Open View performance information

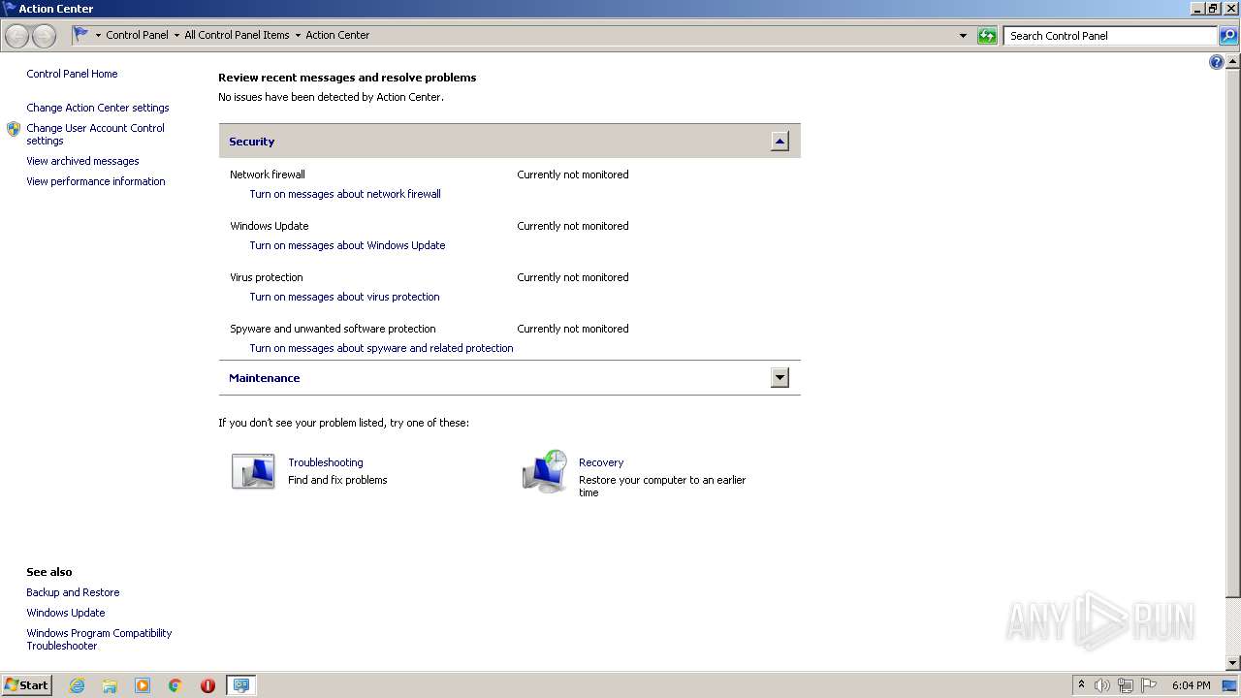[x=96, y=181]
